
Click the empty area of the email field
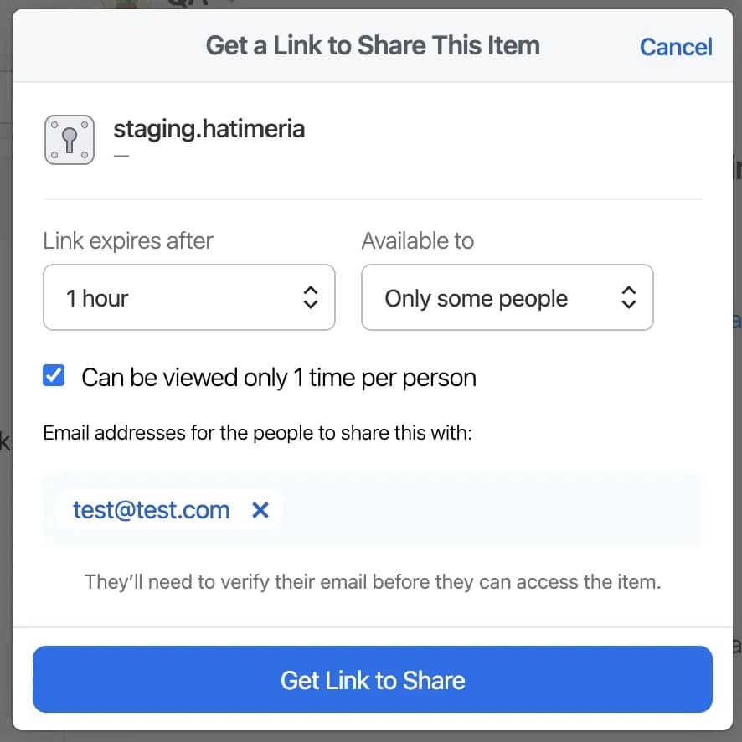click(x=494, y=510)
